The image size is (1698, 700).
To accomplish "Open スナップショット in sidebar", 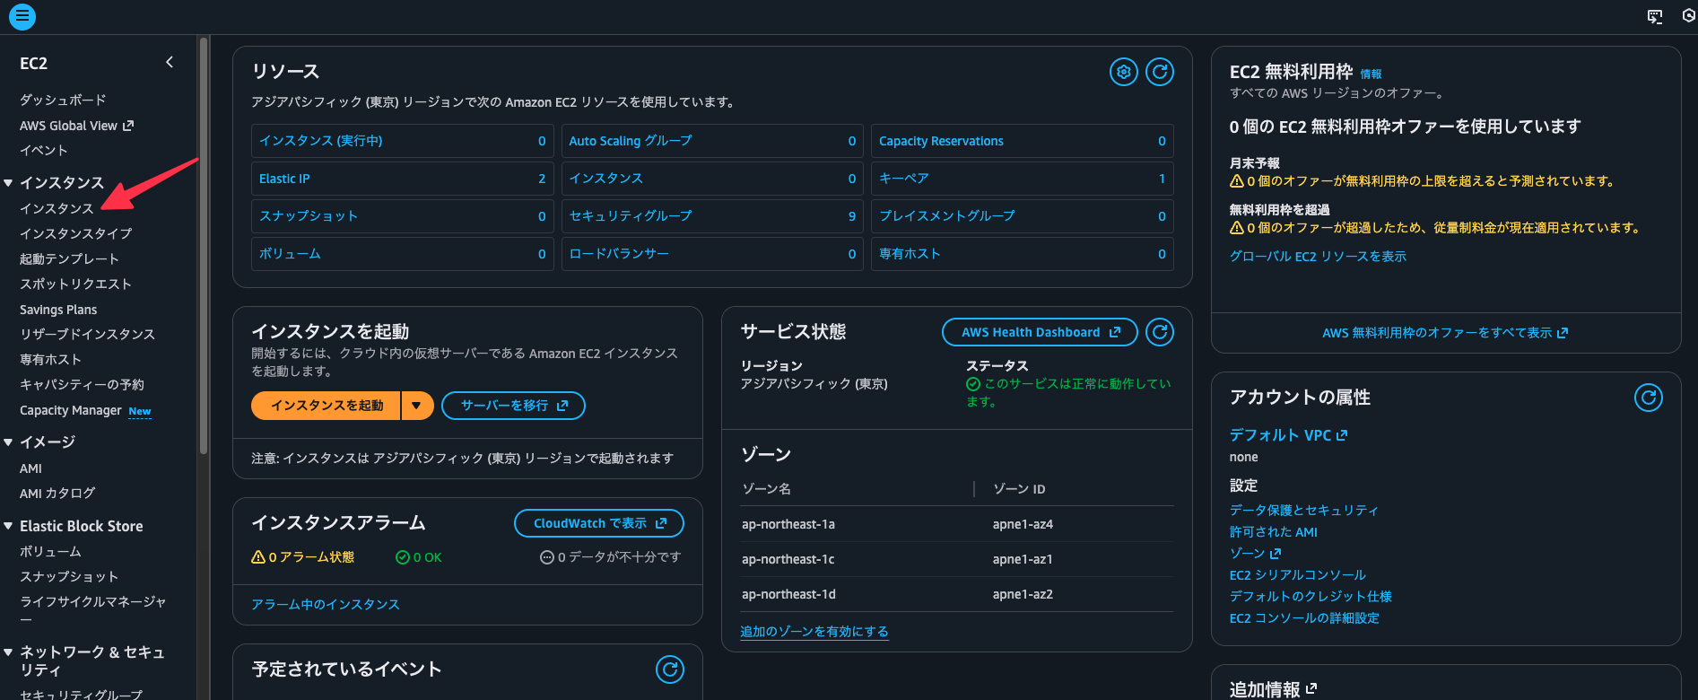I will [x=69, y=576].
